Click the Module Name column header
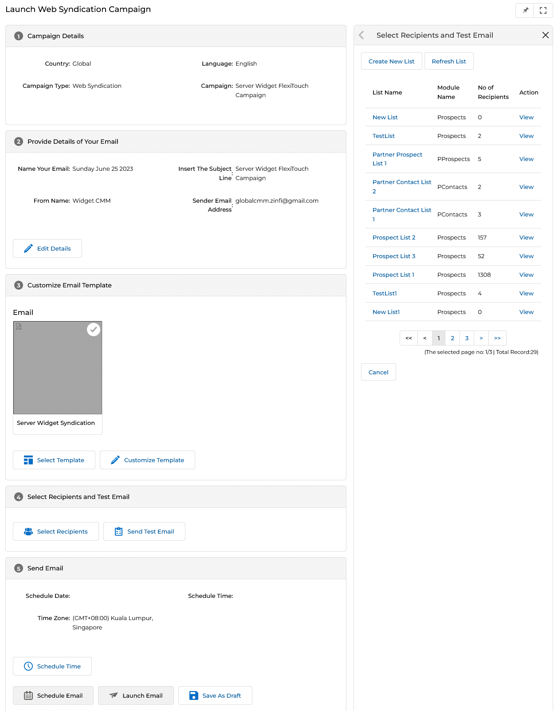The height and width of the screenshot is (711, 558). pos(448,92)
